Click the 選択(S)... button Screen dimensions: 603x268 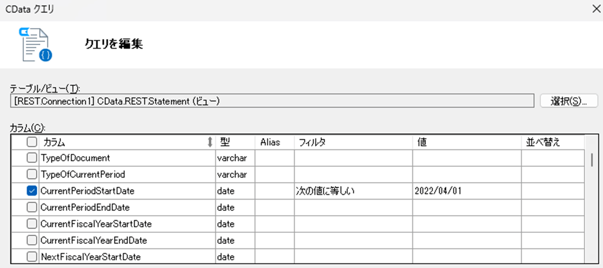(569, 101)
